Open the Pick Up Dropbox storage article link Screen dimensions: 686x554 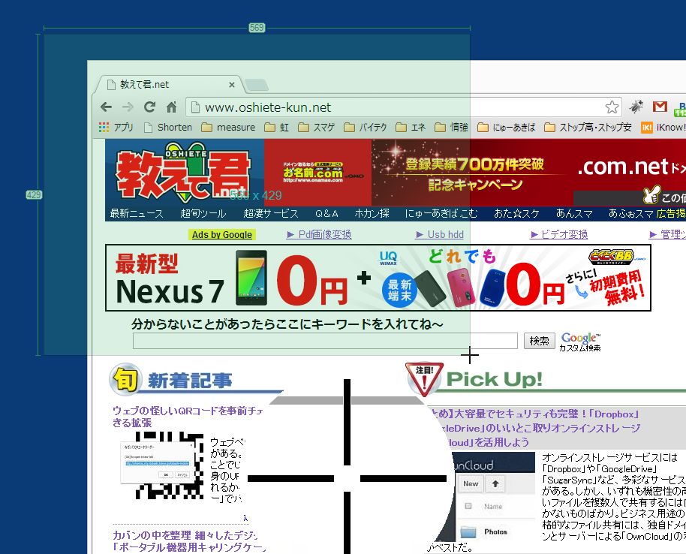point(534,428)
